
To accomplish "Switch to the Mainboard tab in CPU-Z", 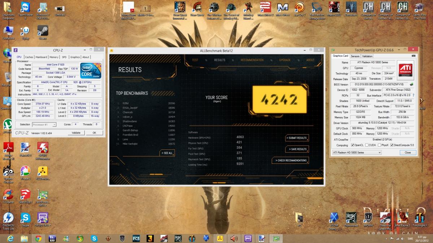I will point(41,57).
